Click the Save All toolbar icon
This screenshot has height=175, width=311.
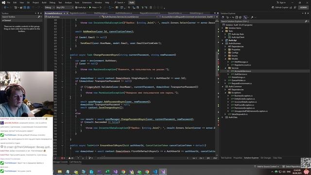coord(28,8)
